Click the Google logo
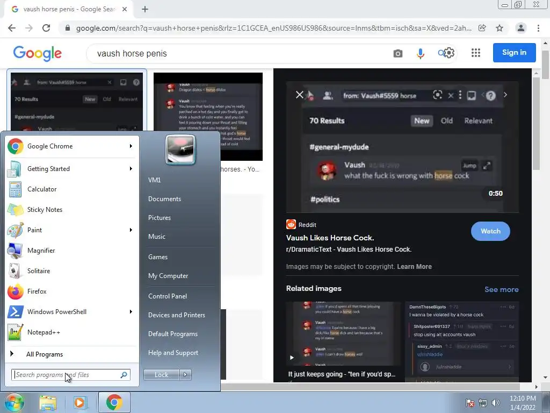550x413 pixels. pos(38,53)
